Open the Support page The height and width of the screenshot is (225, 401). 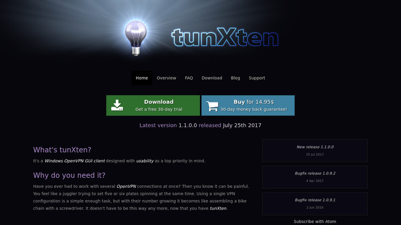pyautogui.click(x=257, y=78)
